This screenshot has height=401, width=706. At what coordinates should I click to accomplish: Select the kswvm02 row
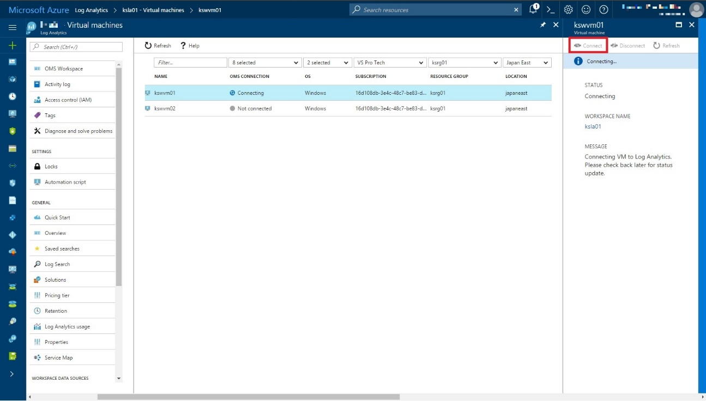click(348, 108)
